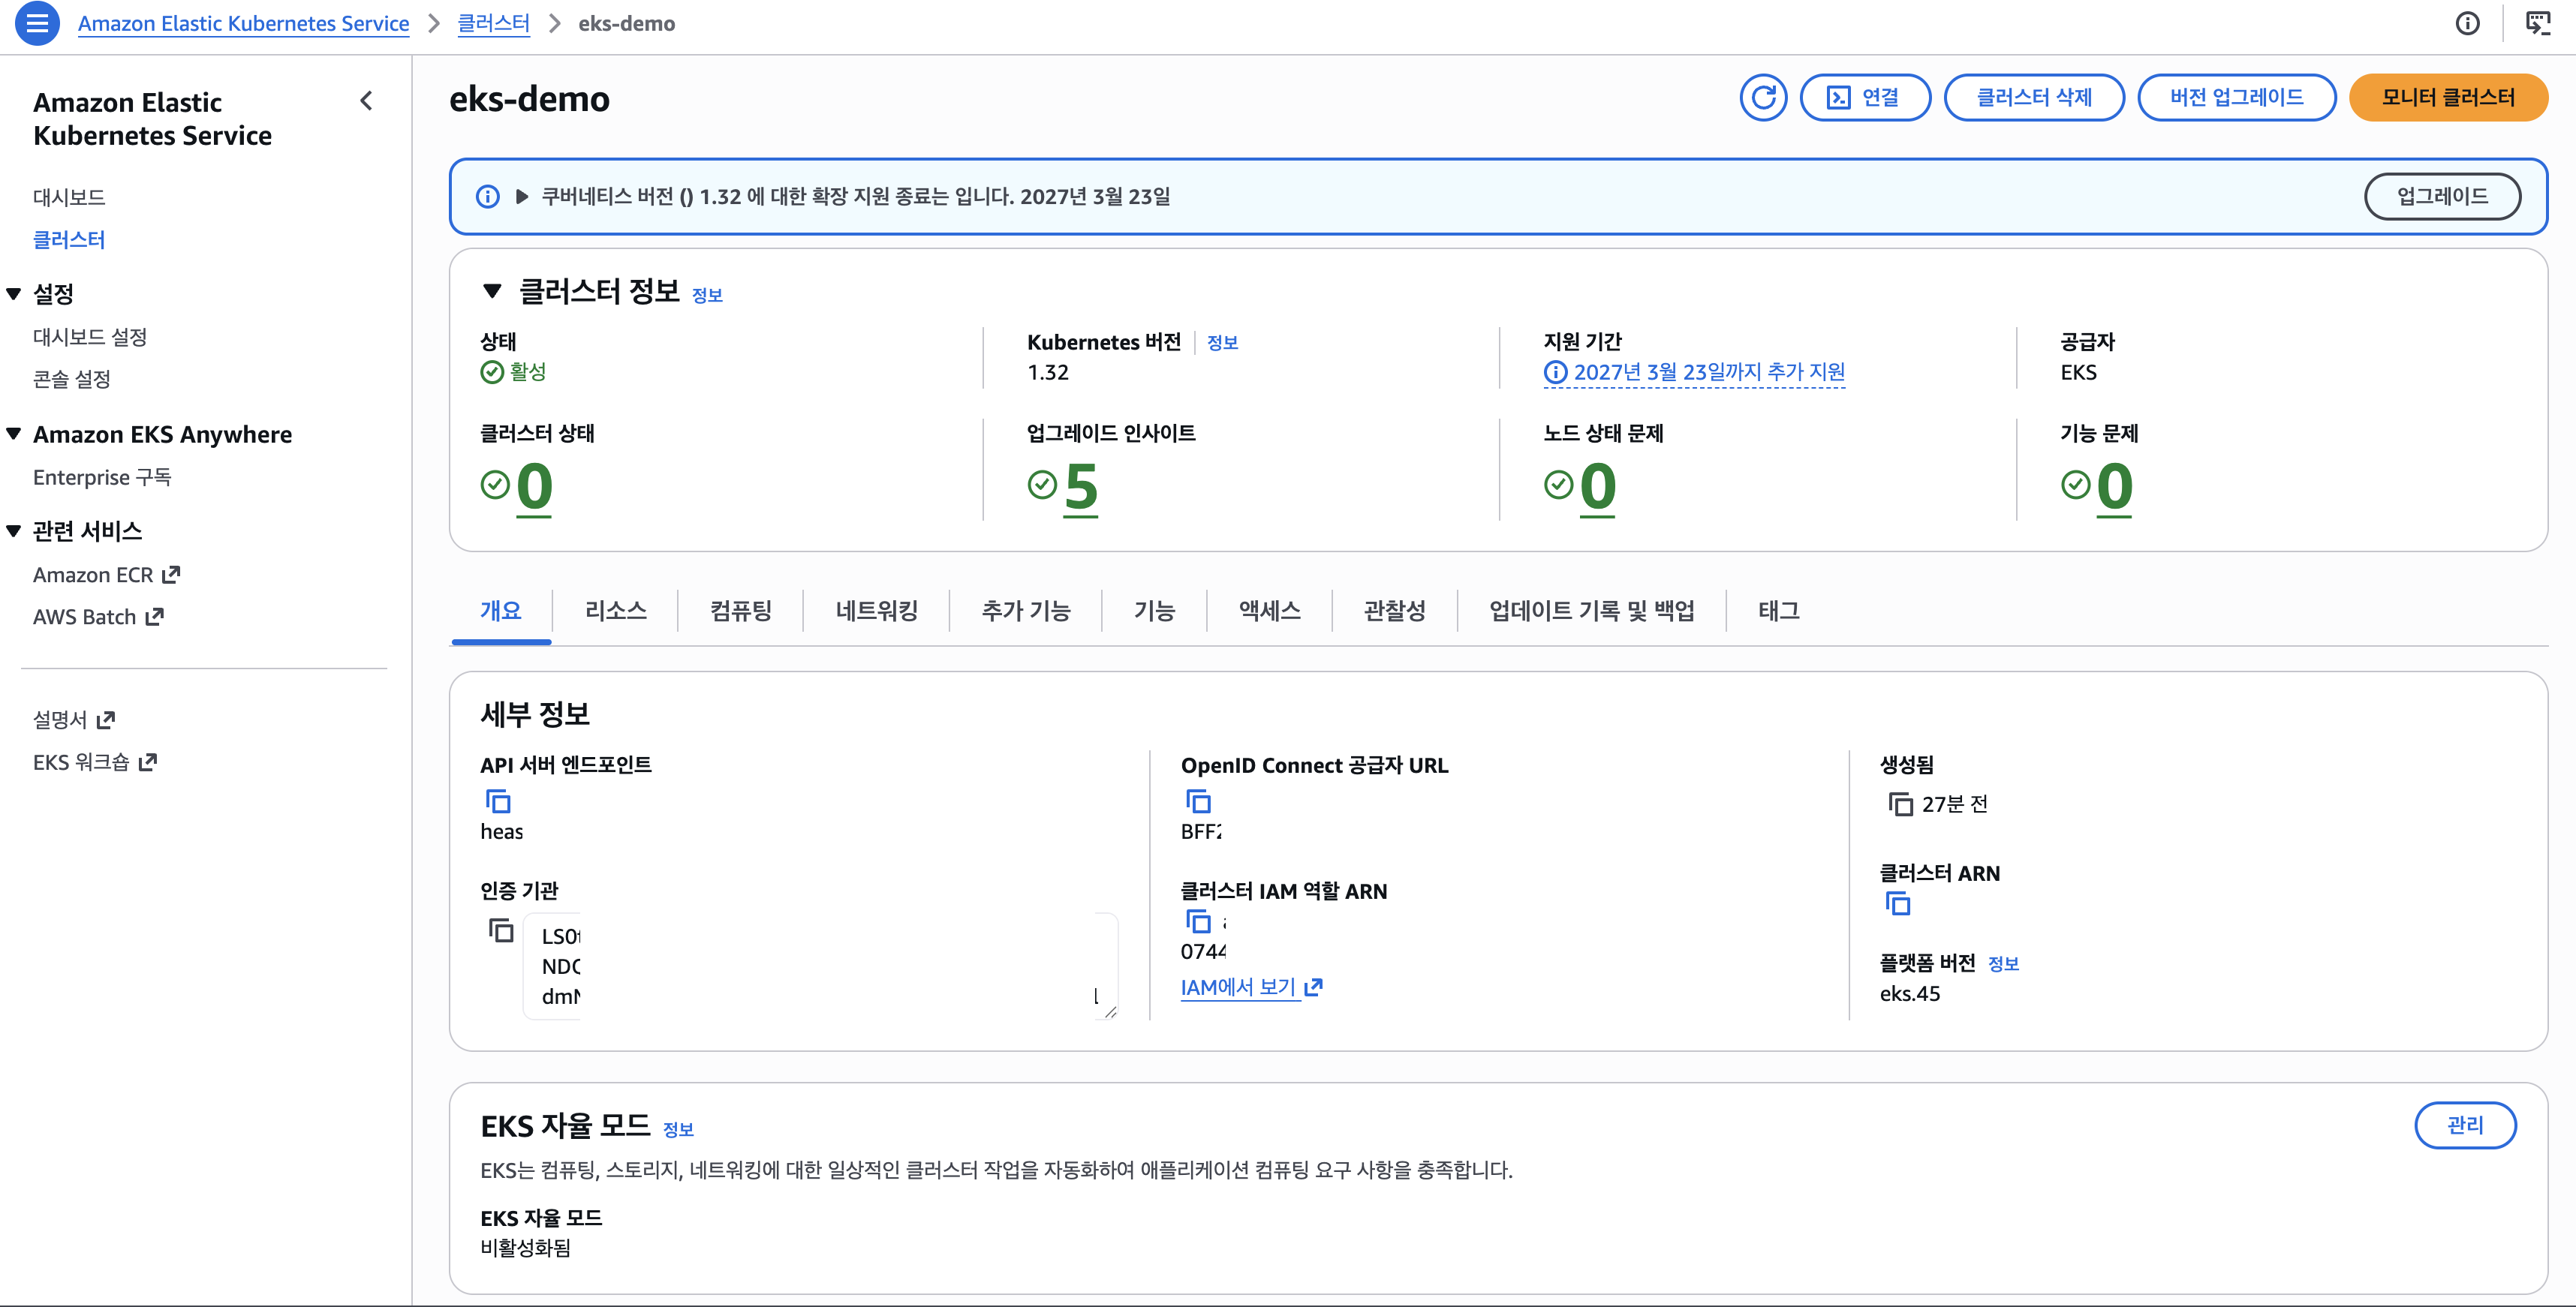Copy the certificate authority data

point(500,930)
